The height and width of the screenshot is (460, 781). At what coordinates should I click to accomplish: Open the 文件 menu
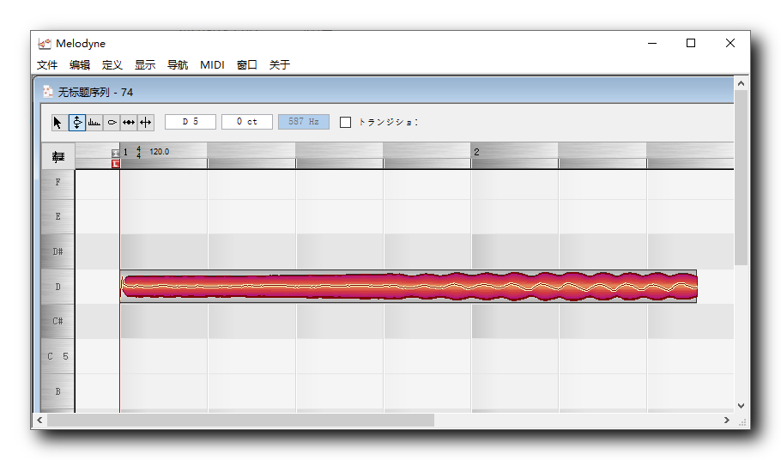47,64
